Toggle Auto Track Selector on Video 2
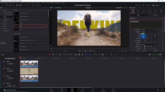 [x=10, y=71]
